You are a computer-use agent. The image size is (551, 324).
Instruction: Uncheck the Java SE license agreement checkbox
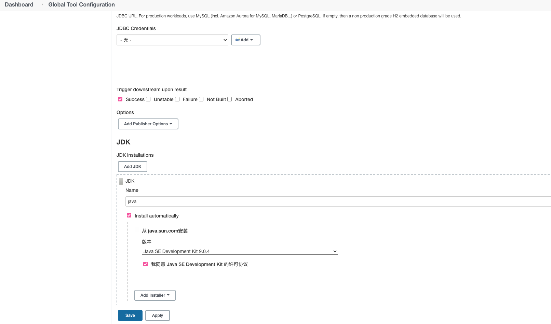(x=145, y=264)
